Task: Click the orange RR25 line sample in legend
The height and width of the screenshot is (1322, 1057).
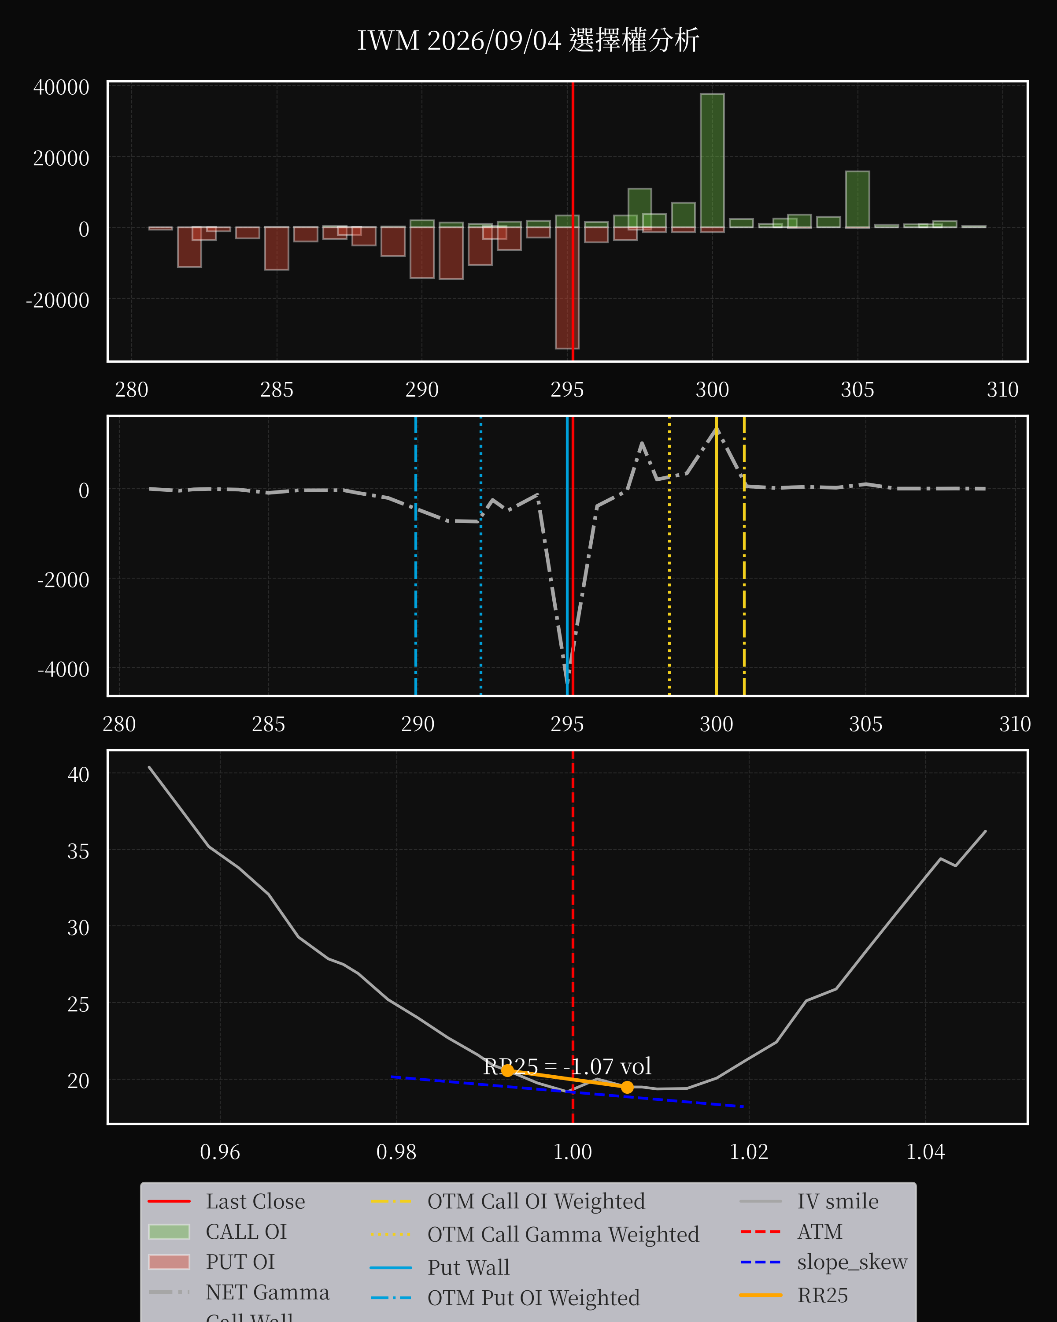Action: tap(761, 1295)
